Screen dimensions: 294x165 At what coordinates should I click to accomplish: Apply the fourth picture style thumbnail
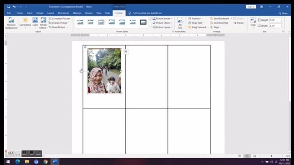click(112, 22)
